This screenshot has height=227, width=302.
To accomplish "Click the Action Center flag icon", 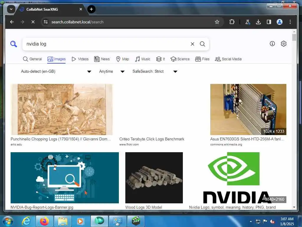I will click(x=265, y=221).
